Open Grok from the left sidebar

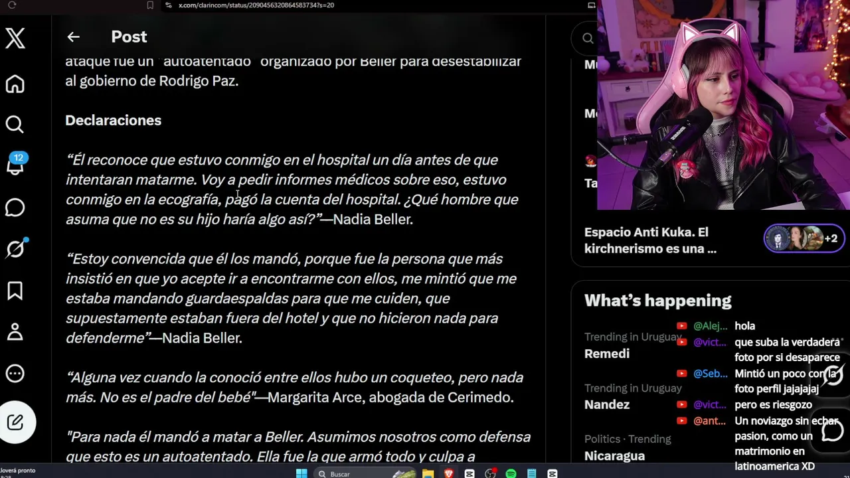click(x=15, y=248)
